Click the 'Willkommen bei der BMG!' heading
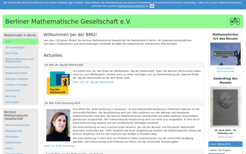 point(70,34)
